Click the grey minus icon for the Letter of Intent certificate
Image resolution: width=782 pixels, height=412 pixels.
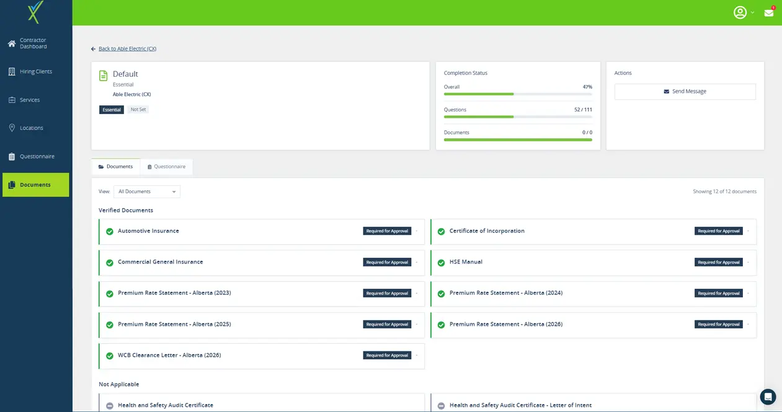[442, 406]
